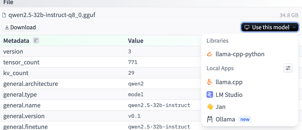Select llama-cpp-python from Libraries
Image resolution: width=302 pixels, height=130 pixels.
pos(240,54)
